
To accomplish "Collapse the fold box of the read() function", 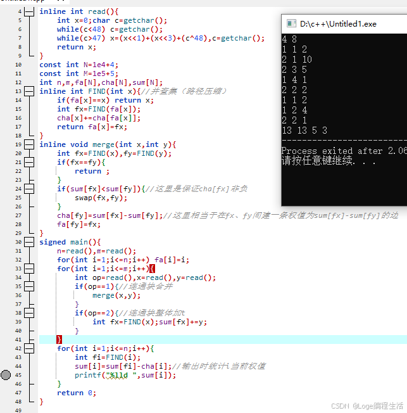I will [x=29, y=11].
